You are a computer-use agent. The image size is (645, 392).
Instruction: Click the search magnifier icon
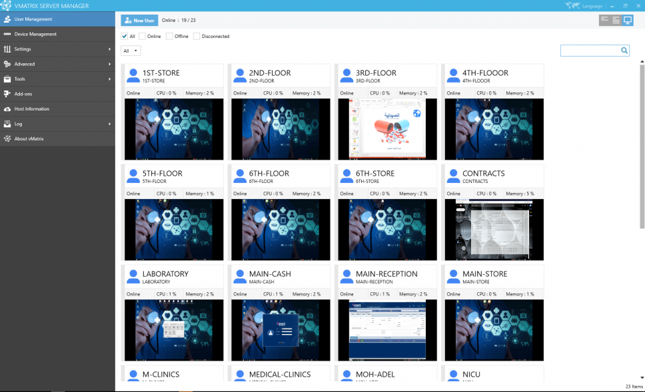(x=624, y=51)
